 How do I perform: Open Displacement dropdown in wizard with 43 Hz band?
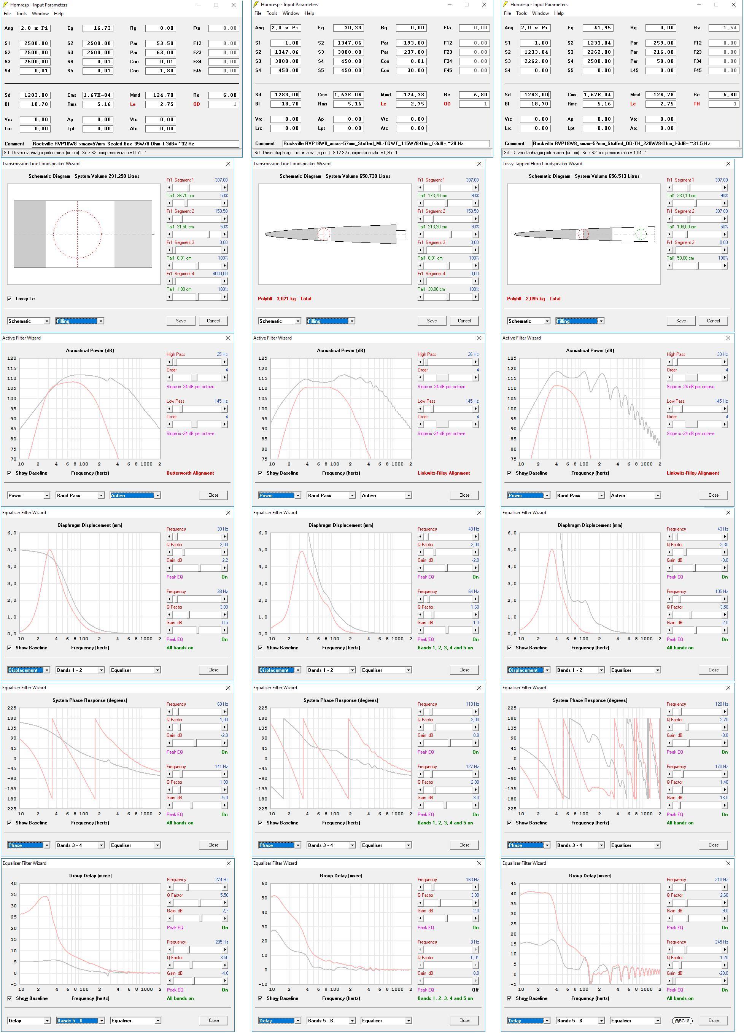coord(529,670)
